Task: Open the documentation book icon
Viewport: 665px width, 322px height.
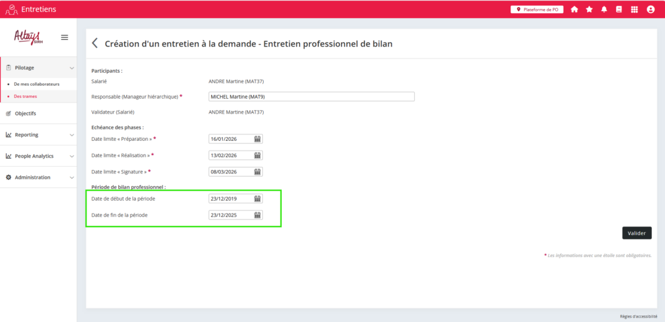Action: tap(619, 10)
